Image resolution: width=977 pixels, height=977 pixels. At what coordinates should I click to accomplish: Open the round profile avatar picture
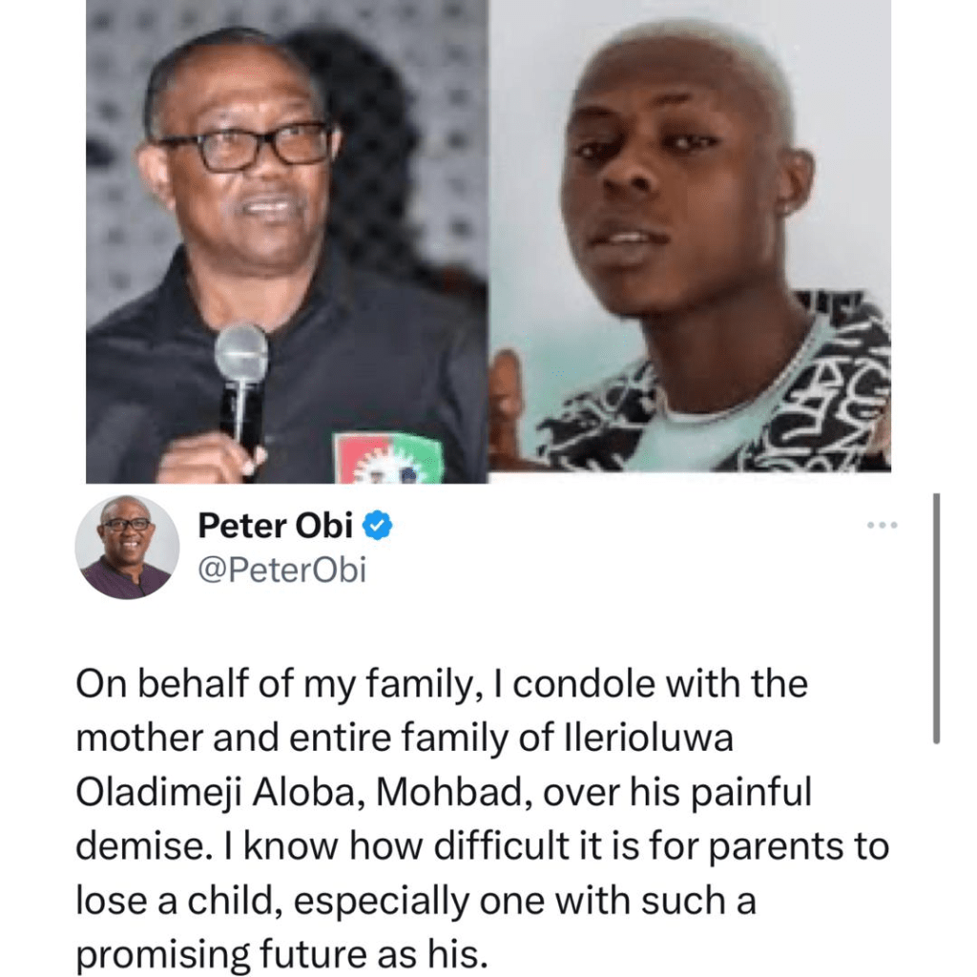tap(127, 547)
